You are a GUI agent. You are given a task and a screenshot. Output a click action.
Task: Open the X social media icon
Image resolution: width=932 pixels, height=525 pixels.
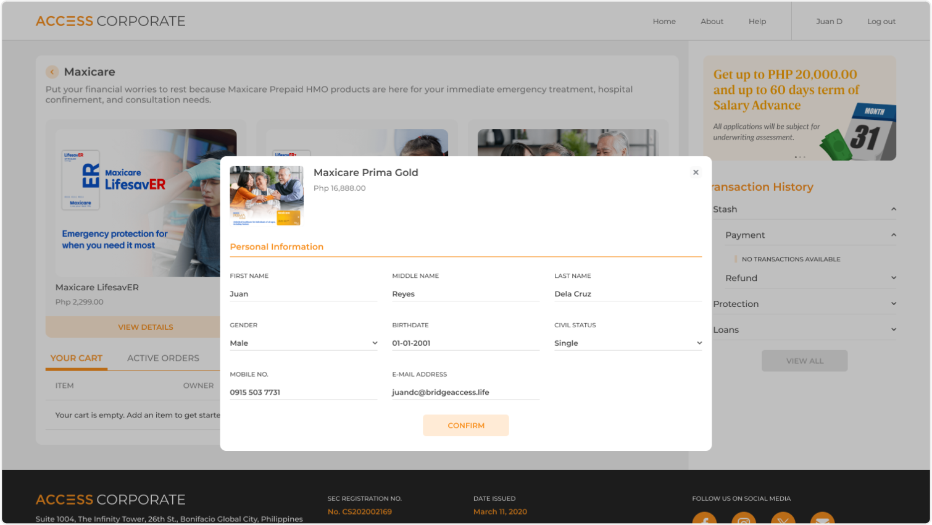(x=783, y=519)
